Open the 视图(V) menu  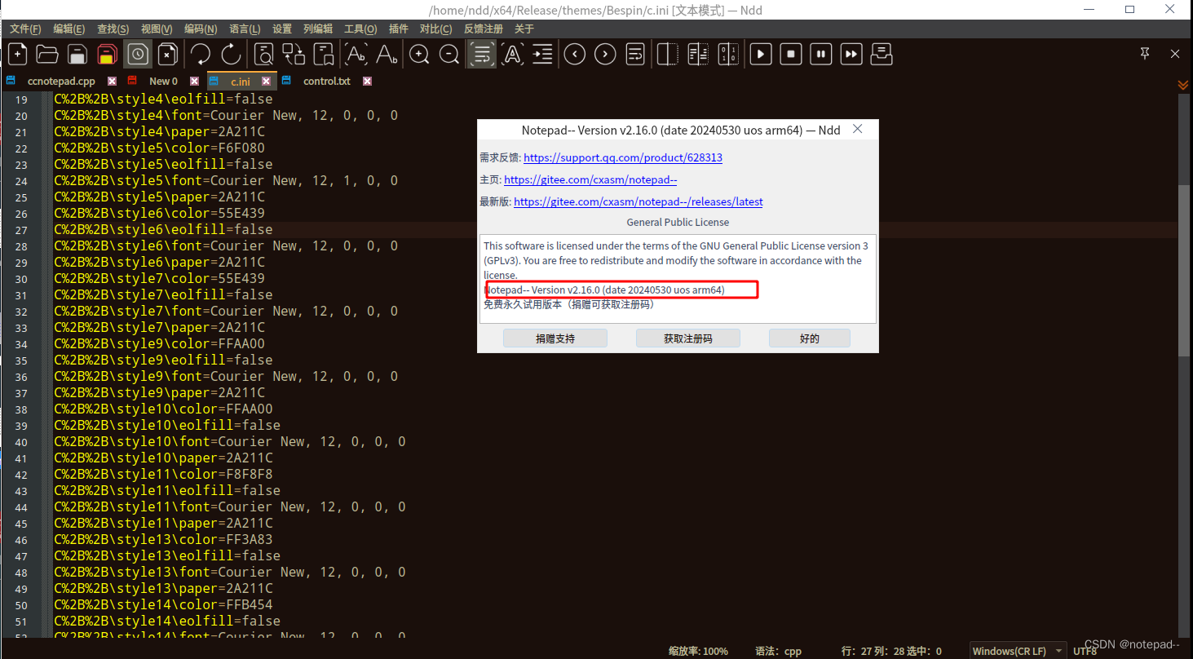click(x=156, y=29)
